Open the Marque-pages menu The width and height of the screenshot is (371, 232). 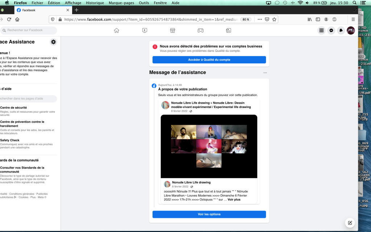point(121,3)
